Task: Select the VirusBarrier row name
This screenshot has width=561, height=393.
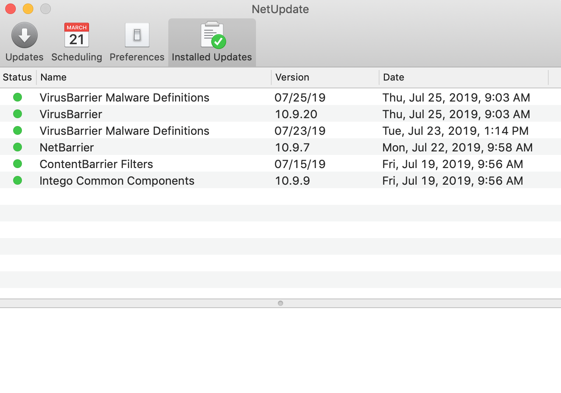Action: (x=71, y=114)
